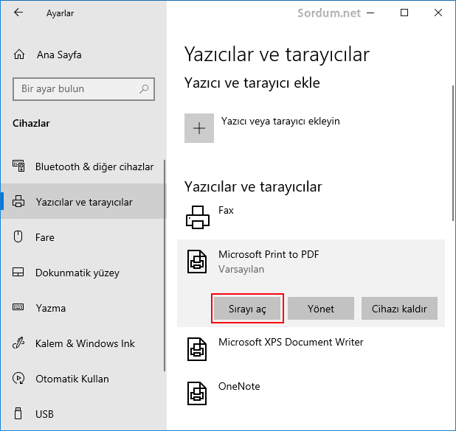Open Bluetooth & diğer cihazlar section
The height and width of the screenshot is (431, 456).
tap(94, 167)
